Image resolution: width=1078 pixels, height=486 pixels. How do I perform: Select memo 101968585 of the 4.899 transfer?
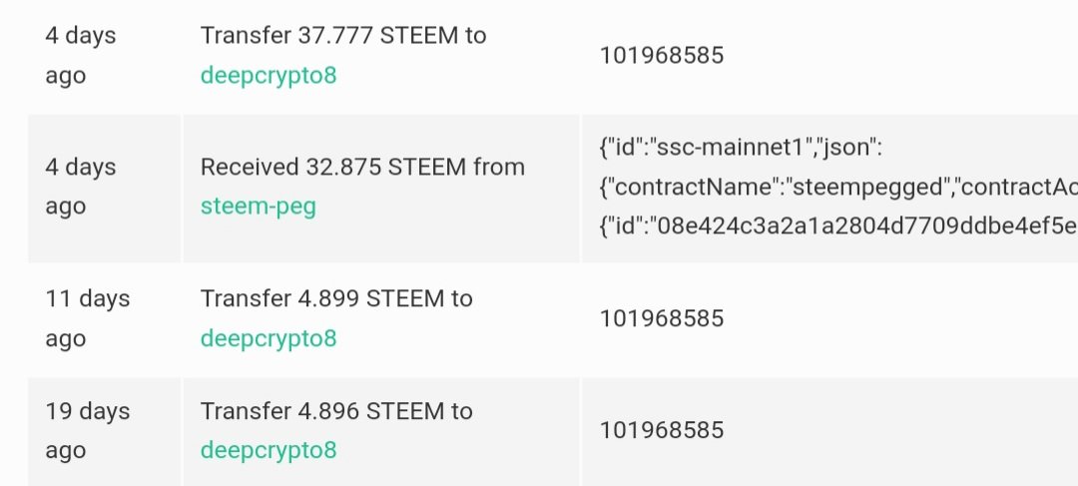[662, 319]
